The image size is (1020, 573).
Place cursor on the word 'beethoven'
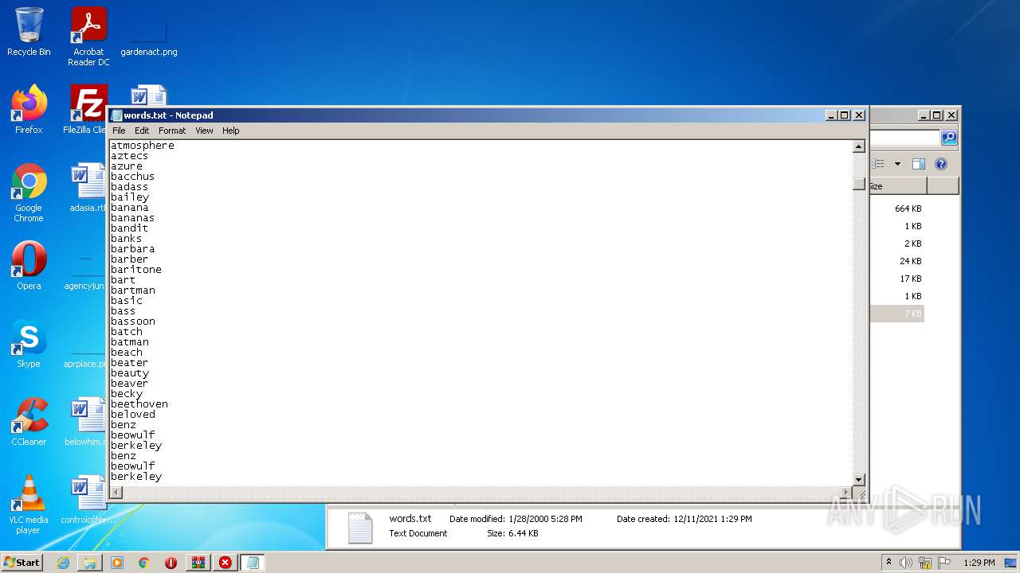[x=139, y=404]
